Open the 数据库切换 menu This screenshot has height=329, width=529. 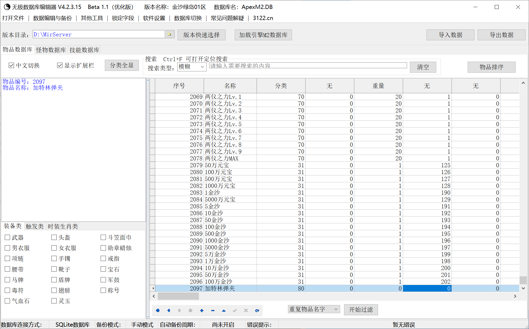[x=188, y=18]
